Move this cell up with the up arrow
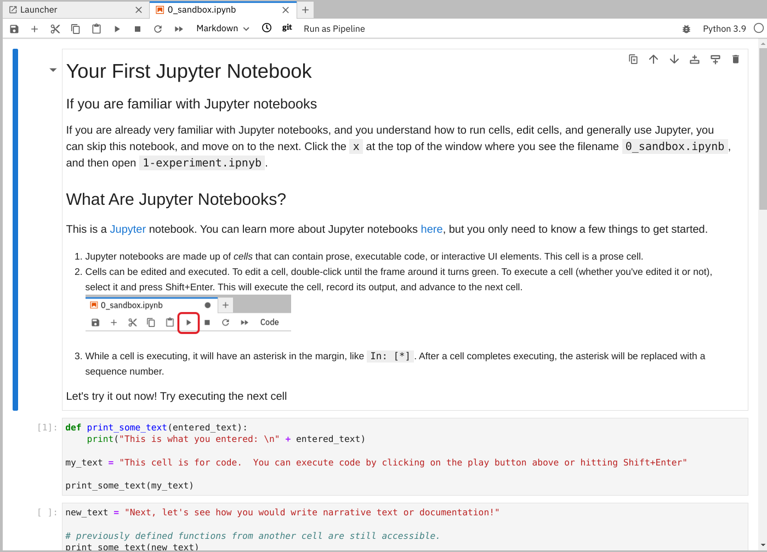 [654, 59]
